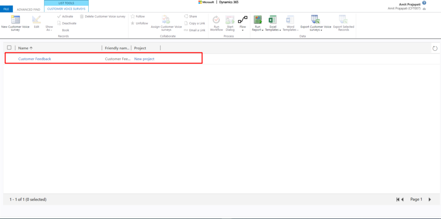Click the Start Dialog icon
This screenshot has width=441, height=219.
pos(230,20)
